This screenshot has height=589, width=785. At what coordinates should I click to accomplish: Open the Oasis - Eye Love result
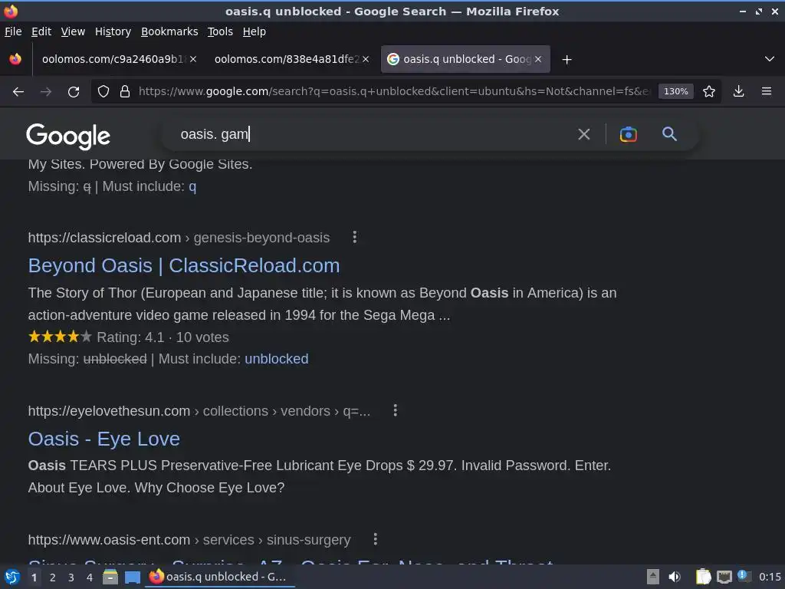pyautogui.click(x=103, y=439)
